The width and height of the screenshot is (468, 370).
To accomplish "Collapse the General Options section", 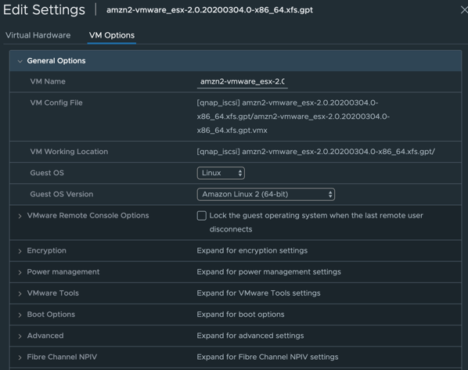I will click(20, 61).
